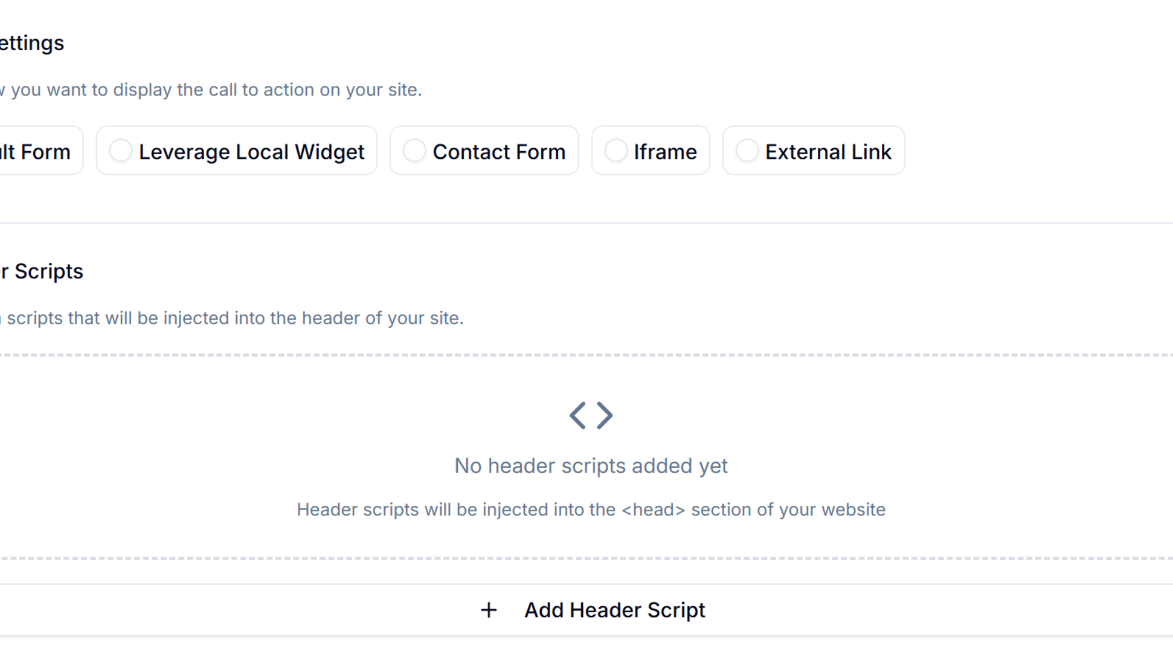Click the 'External Link' label text
Image resolution: width=1173 pixels, height=660 pixels.
pos(828,152)
